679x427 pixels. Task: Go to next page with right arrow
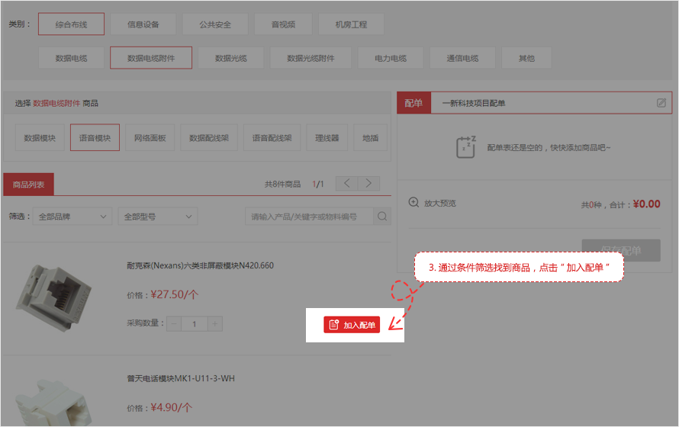pyautogui.click(x=369, y=184)
